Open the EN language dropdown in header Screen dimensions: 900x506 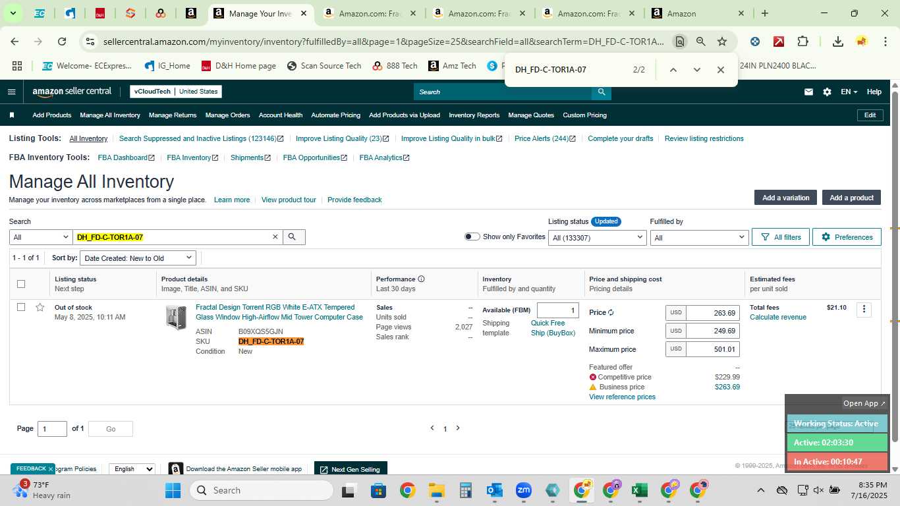(x=849, y=92)
